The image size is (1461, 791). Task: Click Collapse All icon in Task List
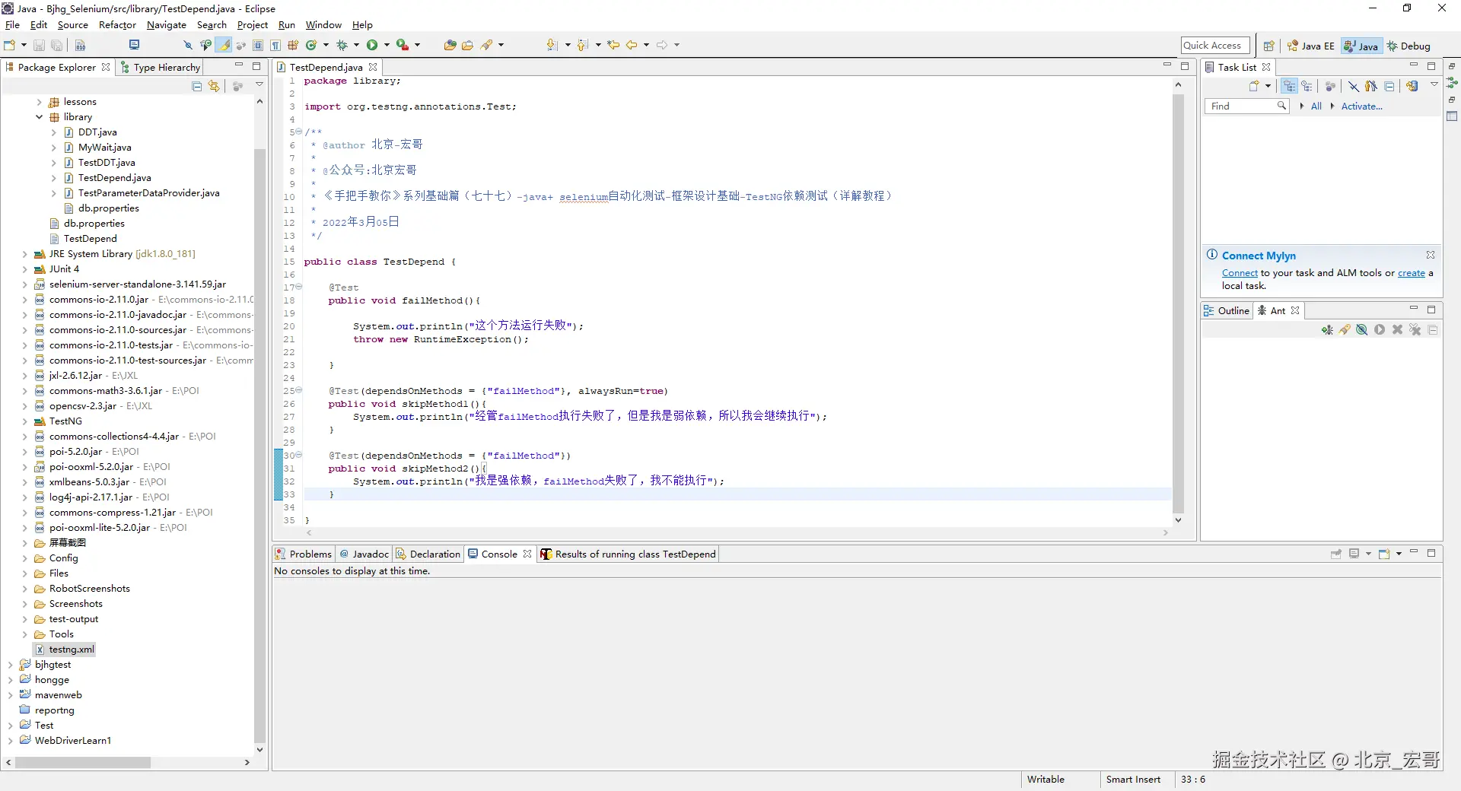pos(1389,86)
